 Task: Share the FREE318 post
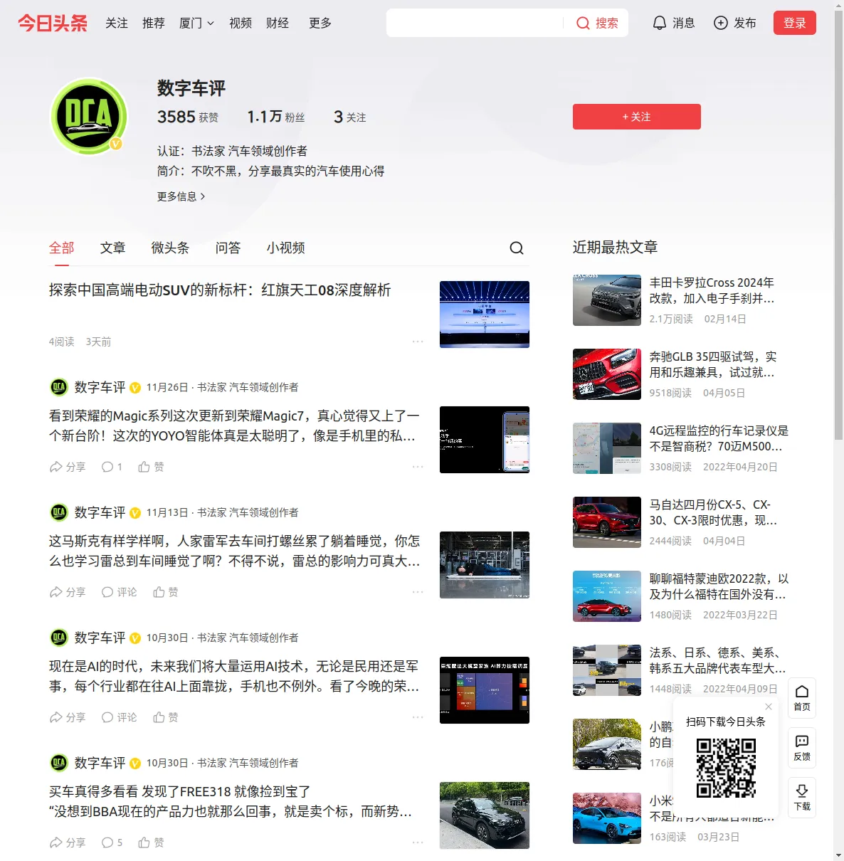68,842
